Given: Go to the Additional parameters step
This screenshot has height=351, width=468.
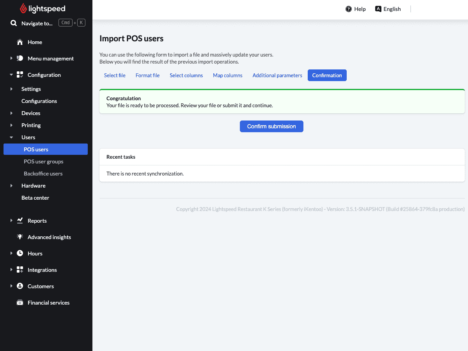Looking at the screenshot, I should click(x=277, y=75).
